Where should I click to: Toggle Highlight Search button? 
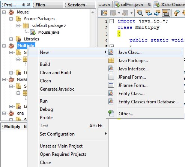coord(166,13)
